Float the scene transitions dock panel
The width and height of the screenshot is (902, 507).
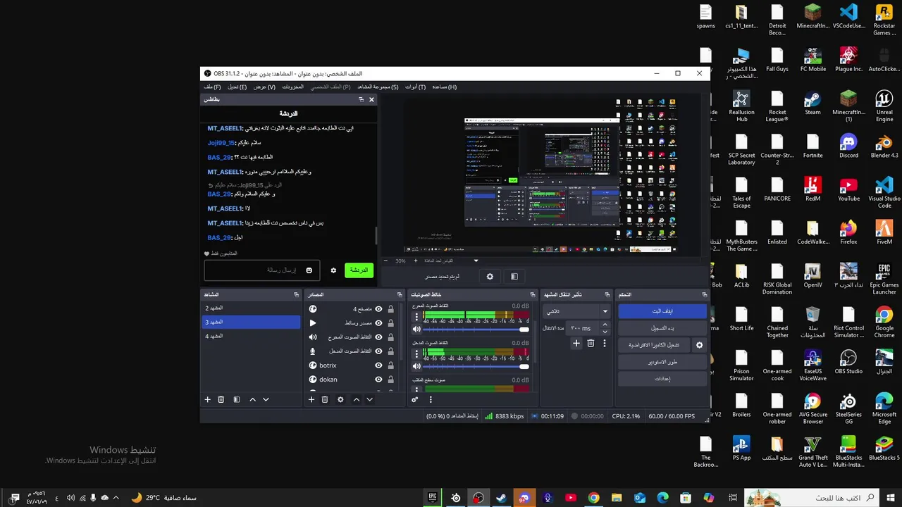(x=607, y=294)
